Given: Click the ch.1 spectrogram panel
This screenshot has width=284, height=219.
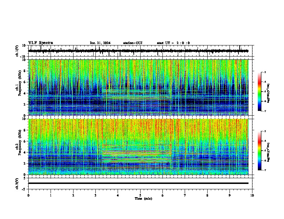Looking at the screenshot, I should (x=138, y=87).
